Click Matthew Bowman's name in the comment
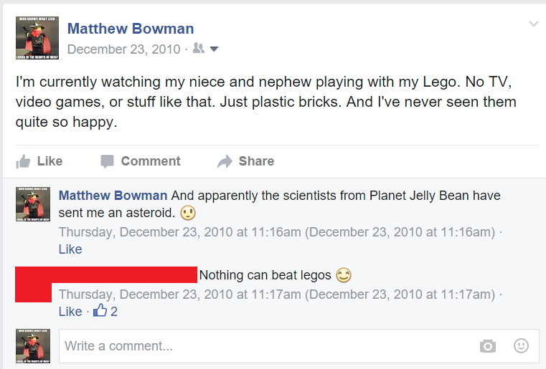This screenshot has width=546, height=369. 113,196
